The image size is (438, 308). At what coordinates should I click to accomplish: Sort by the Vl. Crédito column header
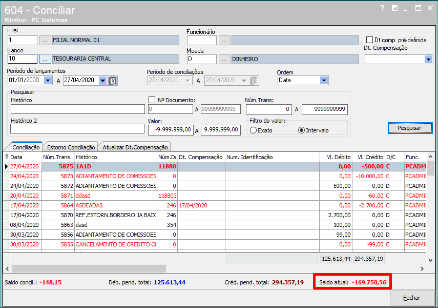coord(369,157)
